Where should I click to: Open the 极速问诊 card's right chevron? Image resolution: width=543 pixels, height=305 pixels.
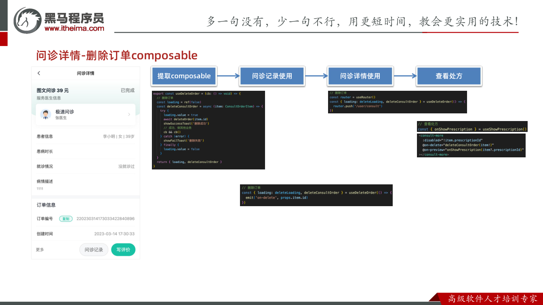tap(129, 115)
